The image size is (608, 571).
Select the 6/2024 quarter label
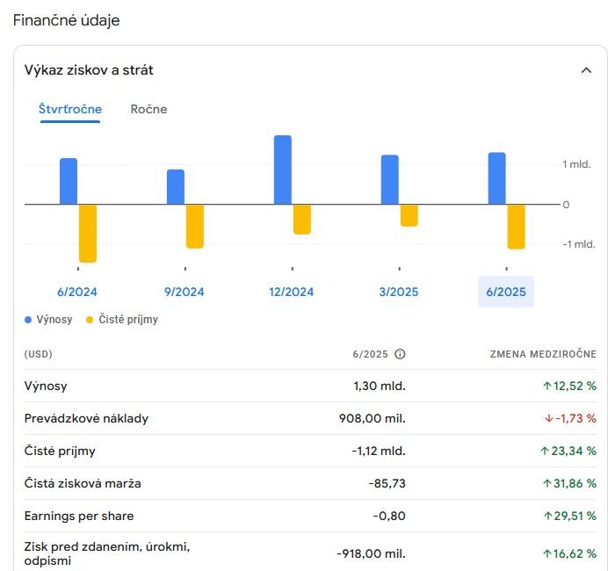(77, 292)
